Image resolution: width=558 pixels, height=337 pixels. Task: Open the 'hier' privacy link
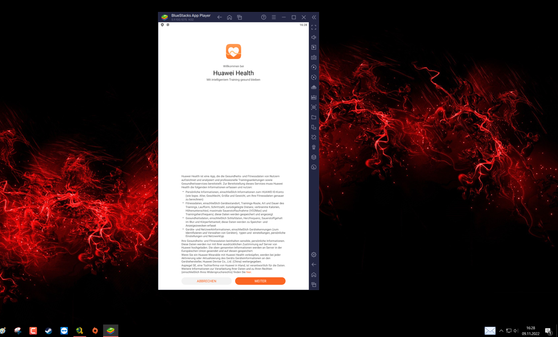point(248,272)
